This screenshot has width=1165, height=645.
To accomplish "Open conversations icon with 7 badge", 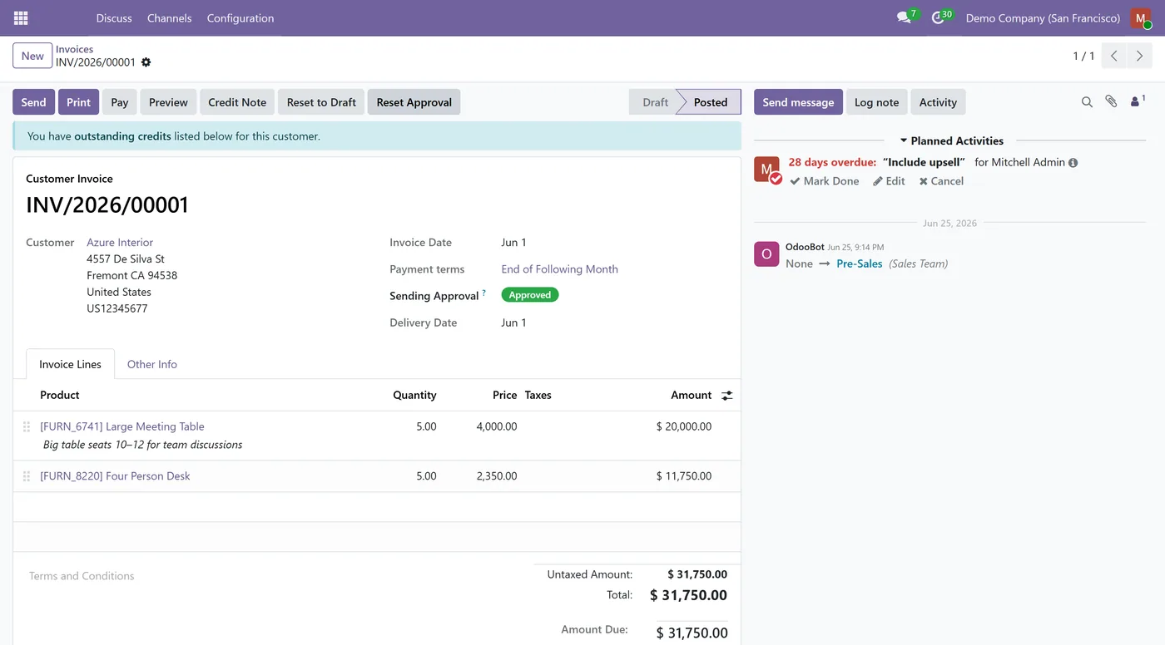I will 905,17.
